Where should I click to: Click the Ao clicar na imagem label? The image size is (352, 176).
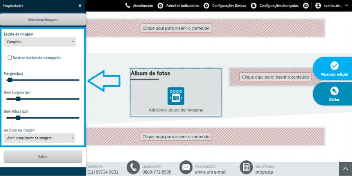[20, 130]
